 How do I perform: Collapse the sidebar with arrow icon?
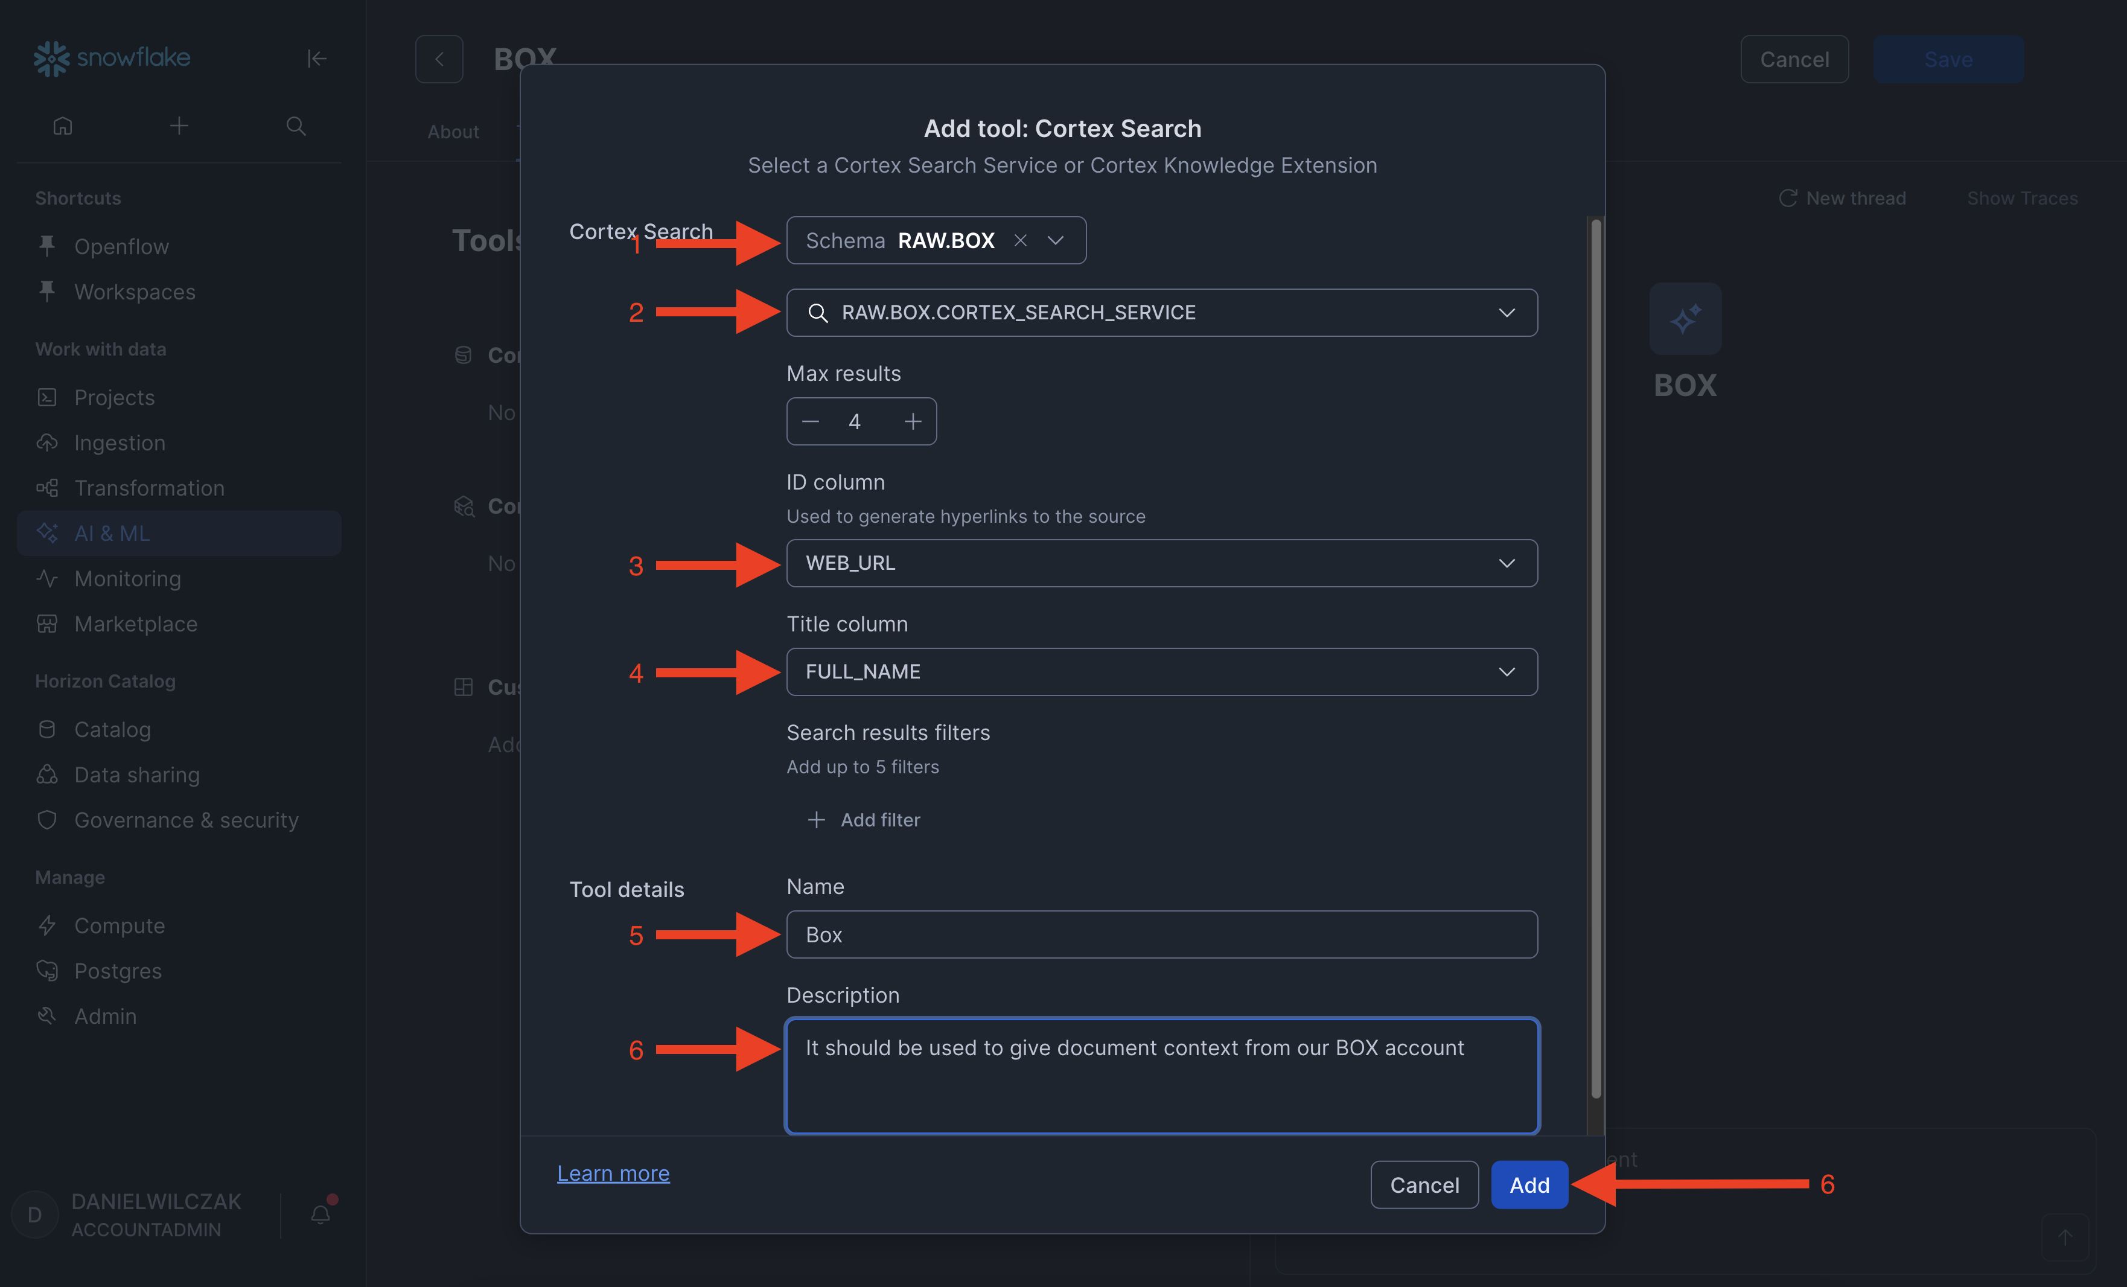coord(317,58)
